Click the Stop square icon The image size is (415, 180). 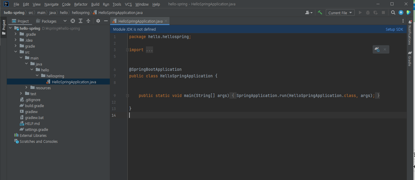pos(383,13)
